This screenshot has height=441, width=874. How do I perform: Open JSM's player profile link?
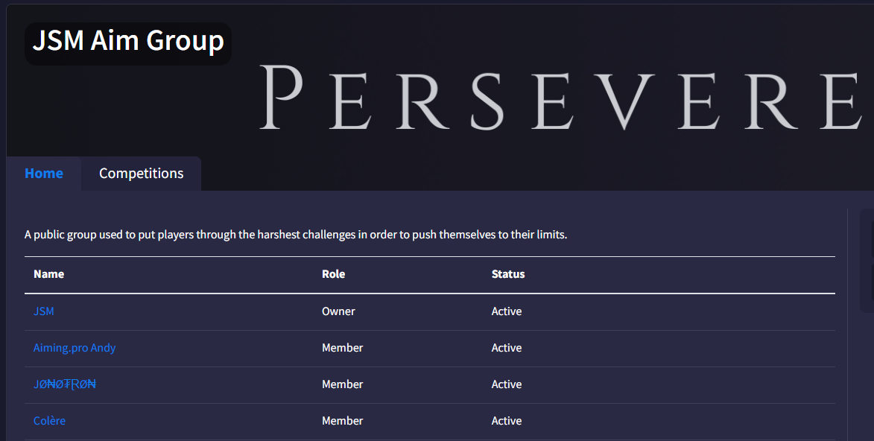click(44, 311)
